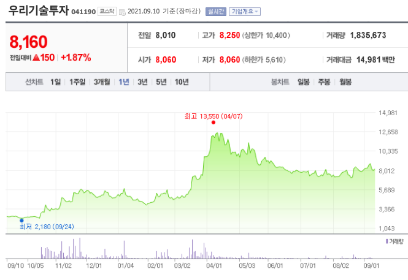Select the 1일 line chart tab
This screenshot has height=280, width=408.
[x=55, y=82]
